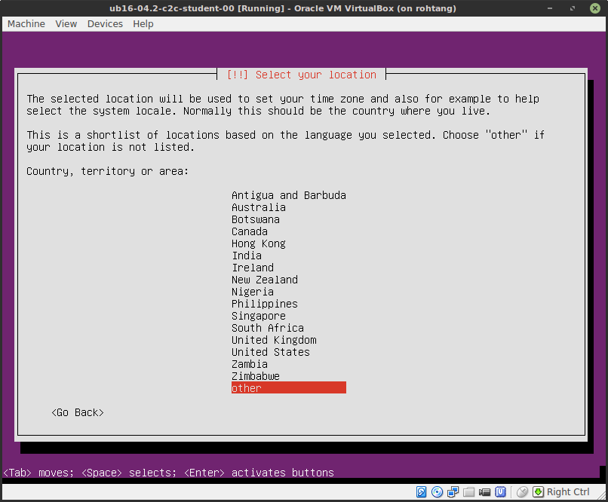
Task: Open the Devices menu
Action: pos(105,23)
